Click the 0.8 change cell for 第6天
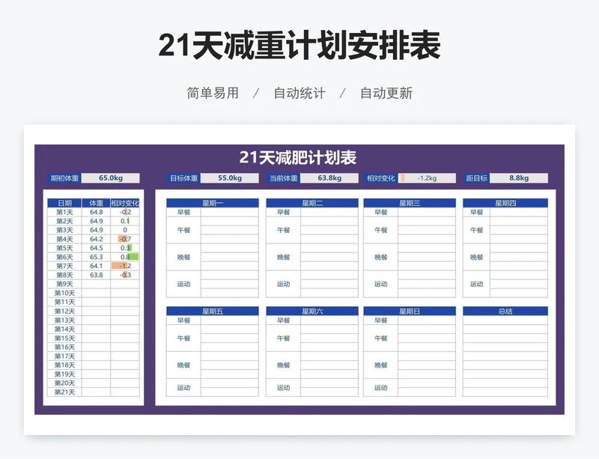599x459 pixels. (125, 258)
